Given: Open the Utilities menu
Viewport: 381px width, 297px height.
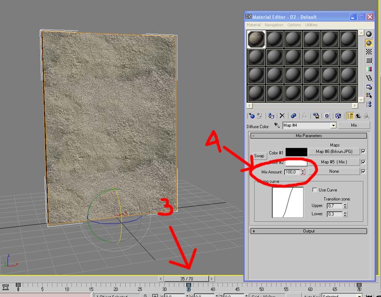Looking at the screenshot, I should tap(311, 25).
